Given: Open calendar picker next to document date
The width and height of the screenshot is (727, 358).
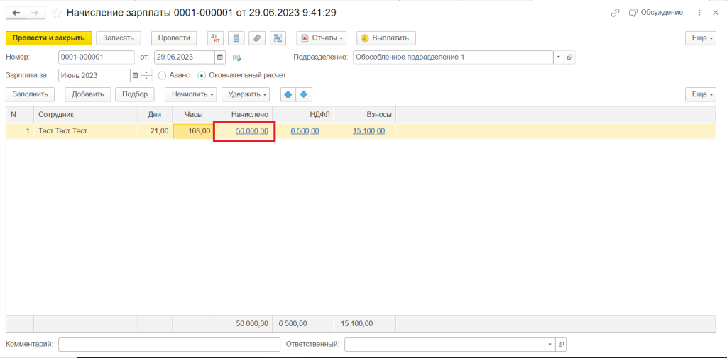Looking at the screenshot, I should click(x=220, y=57).
